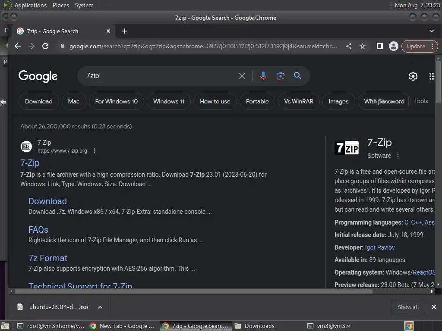Open Chrome three-dot menu beside Update
This screenshot has height=331, width=442.
pos(432,47)
